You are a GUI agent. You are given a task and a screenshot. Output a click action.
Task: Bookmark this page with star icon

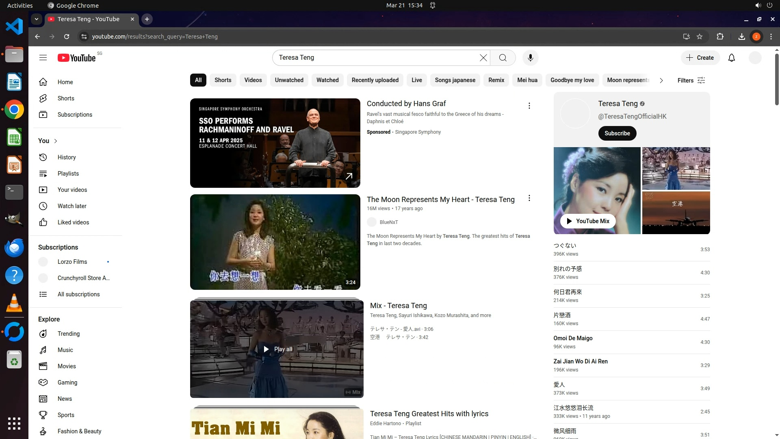coord(700,37)
